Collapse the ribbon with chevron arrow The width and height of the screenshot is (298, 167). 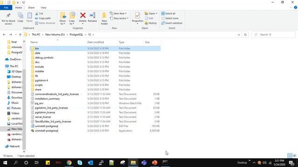tap(291, 7)
